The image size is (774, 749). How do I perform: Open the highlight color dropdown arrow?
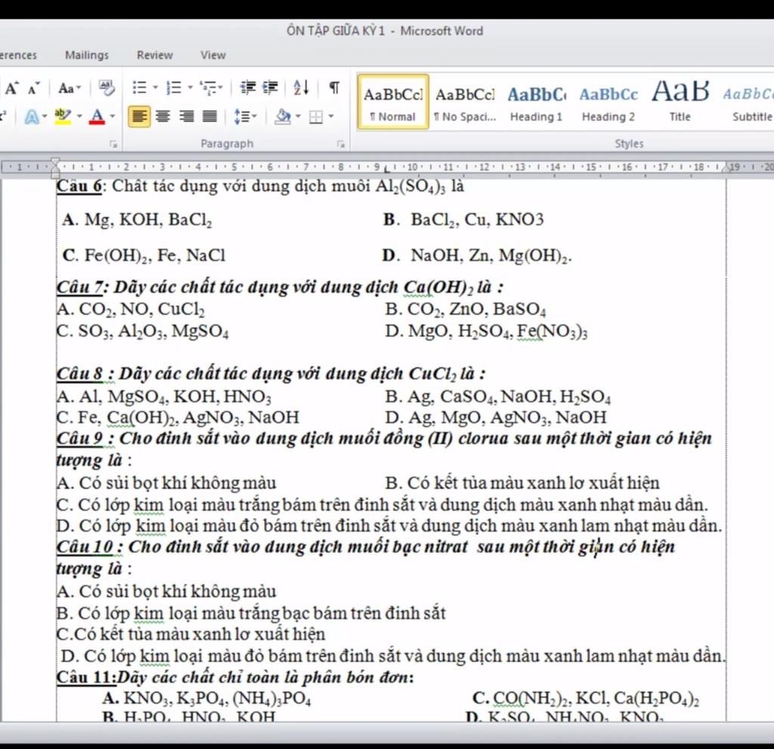click(79, 117)
